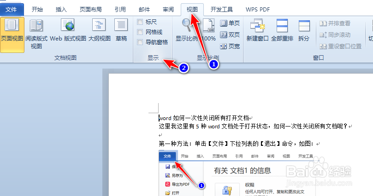
Task: Open the Insert (插入) tab
Action: (61, 10)
